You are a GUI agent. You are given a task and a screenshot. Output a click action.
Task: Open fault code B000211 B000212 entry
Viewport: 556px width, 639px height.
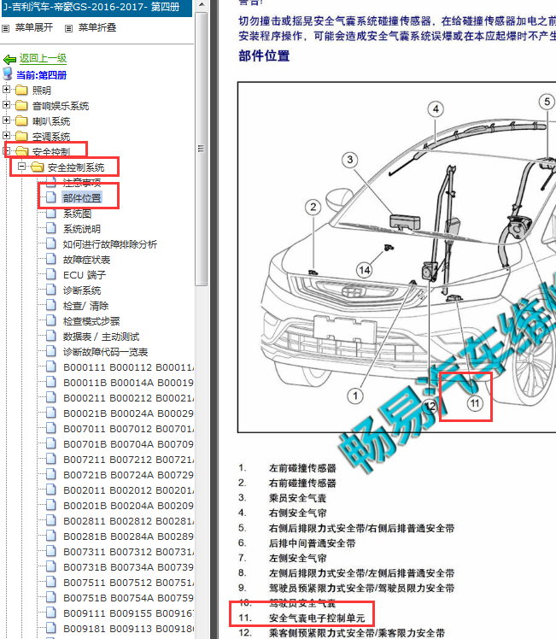(128, 398)
